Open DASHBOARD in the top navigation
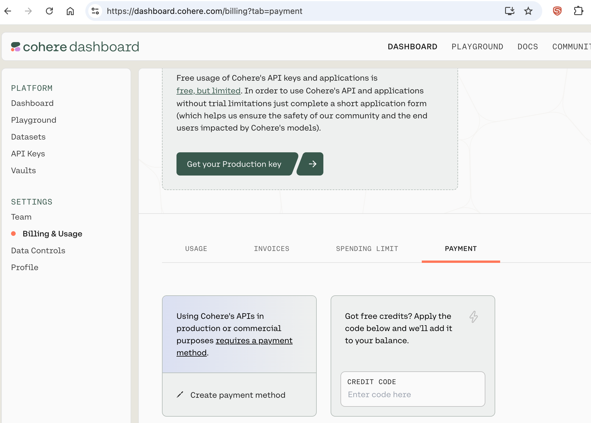The width and height of the screenshot is (591, 423). point(412,47)
